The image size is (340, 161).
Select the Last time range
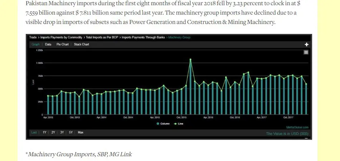[x=34, y=132]
